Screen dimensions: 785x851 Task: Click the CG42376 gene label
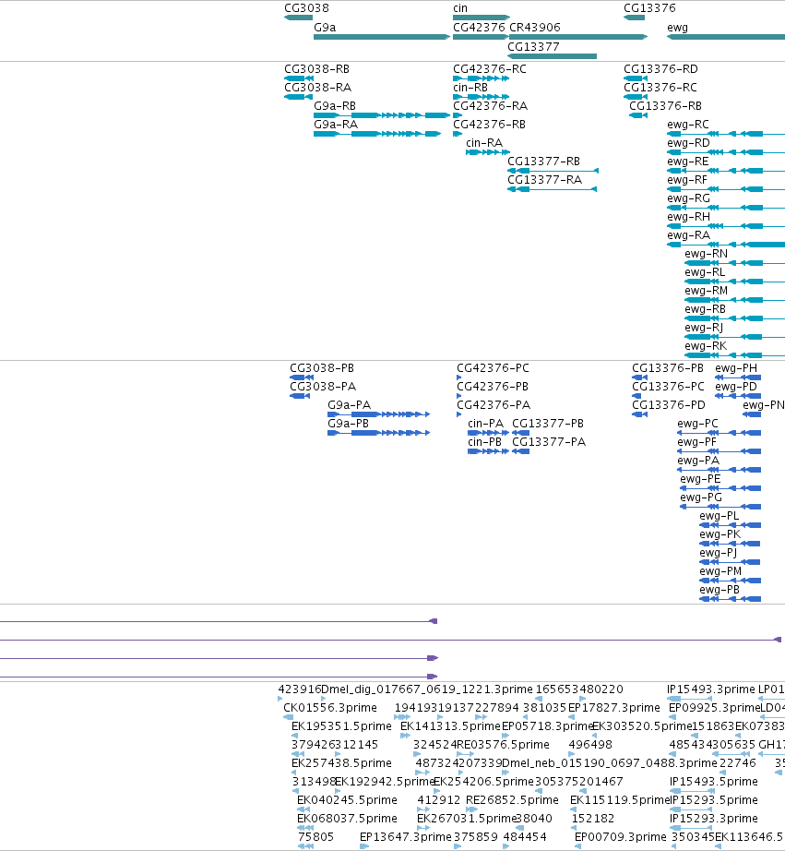[479, 28]
